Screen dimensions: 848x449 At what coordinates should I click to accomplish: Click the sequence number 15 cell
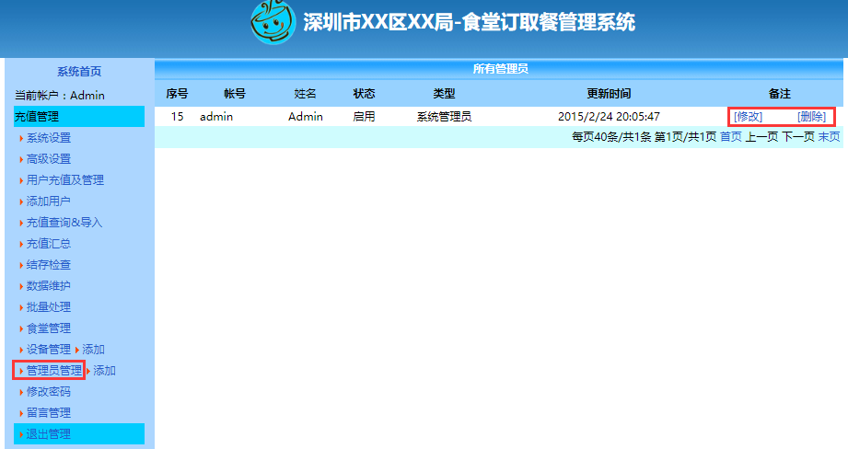pyautogui.click(x=178, y=116)
